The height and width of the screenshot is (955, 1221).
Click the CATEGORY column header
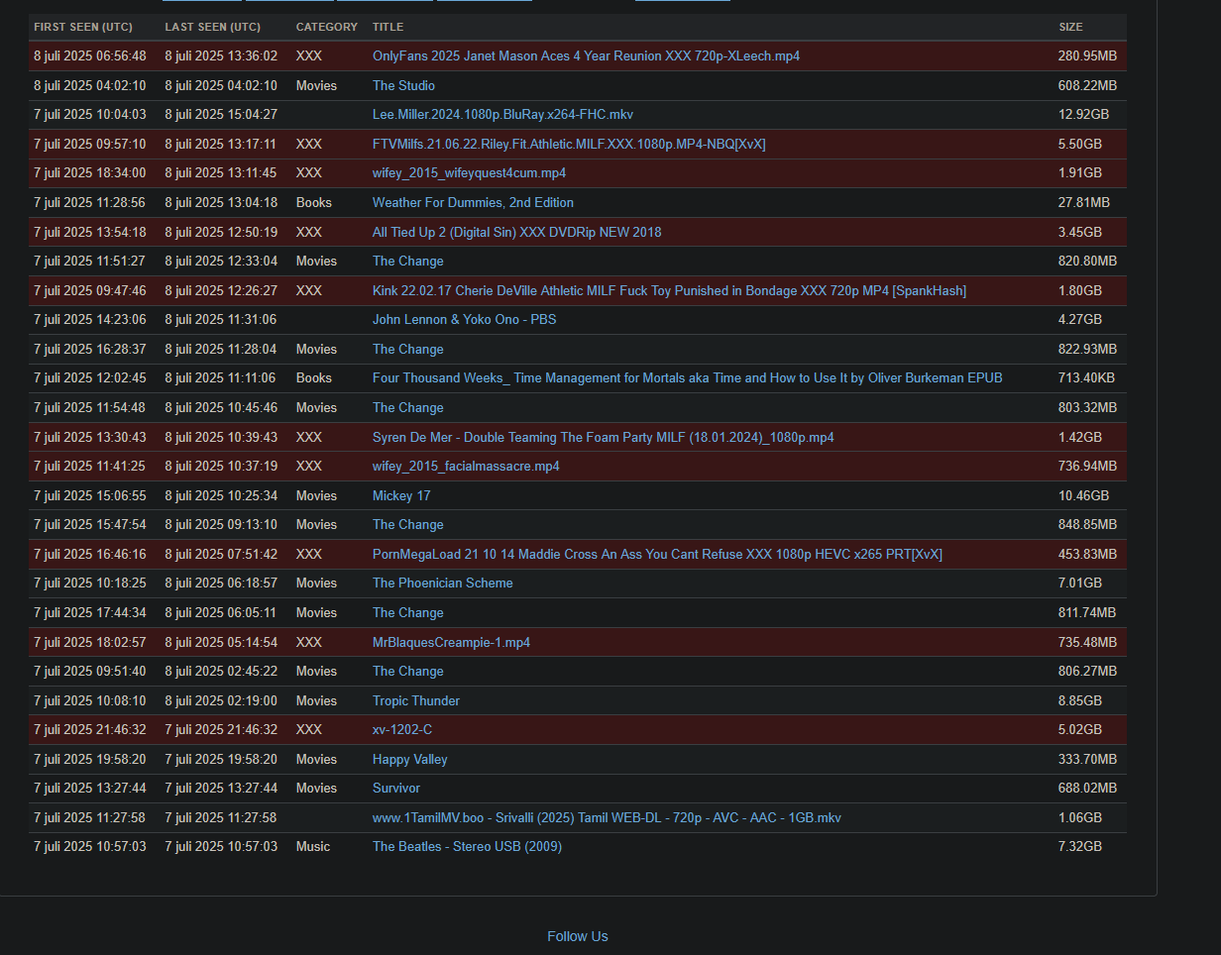[326, 27]
